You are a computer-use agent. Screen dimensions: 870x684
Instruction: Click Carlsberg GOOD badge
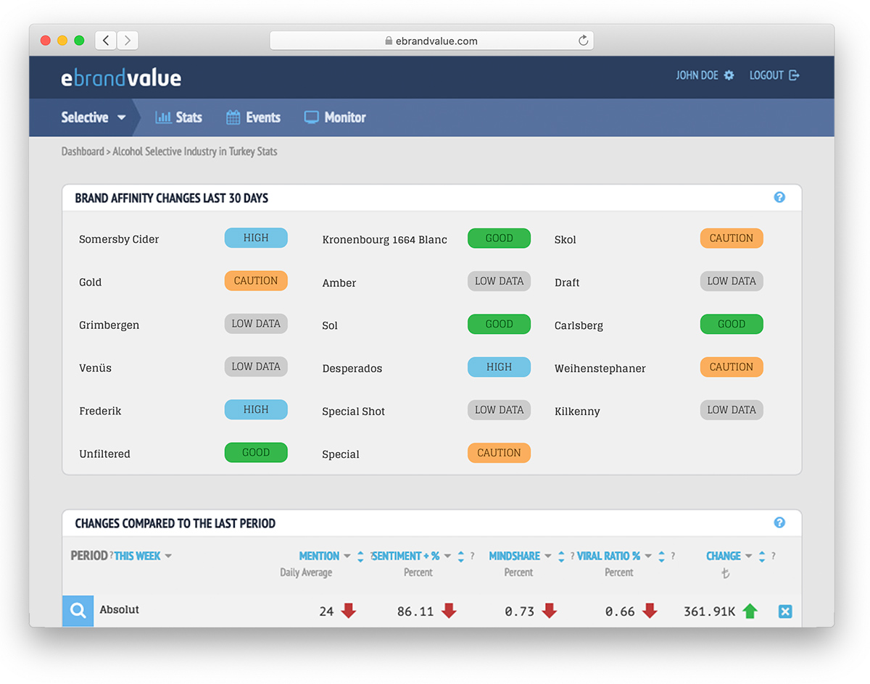[732, 324]
